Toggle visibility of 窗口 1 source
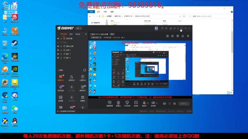 (58, 54)
